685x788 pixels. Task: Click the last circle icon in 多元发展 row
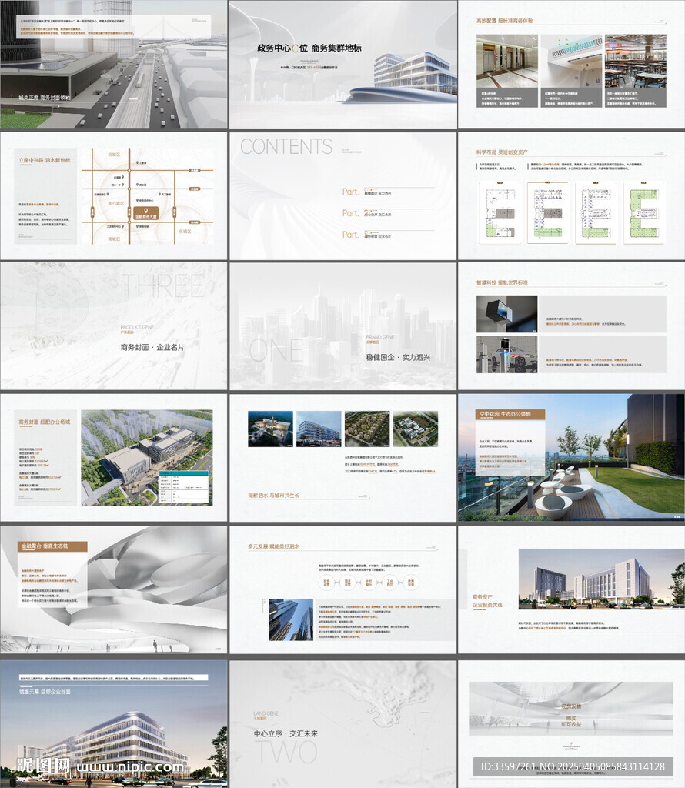click(411, 583)
